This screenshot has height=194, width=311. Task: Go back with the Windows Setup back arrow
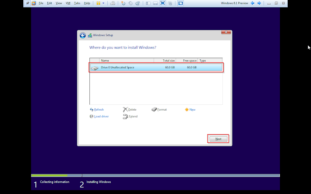click(x=83, y=35)
